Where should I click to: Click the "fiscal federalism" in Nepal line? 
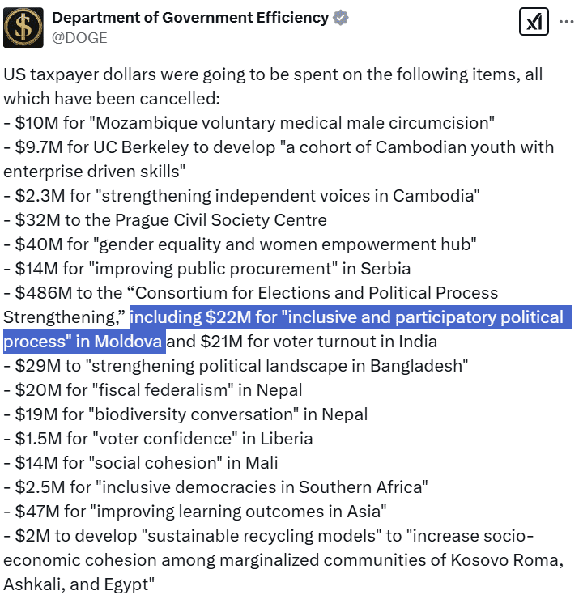152,390
